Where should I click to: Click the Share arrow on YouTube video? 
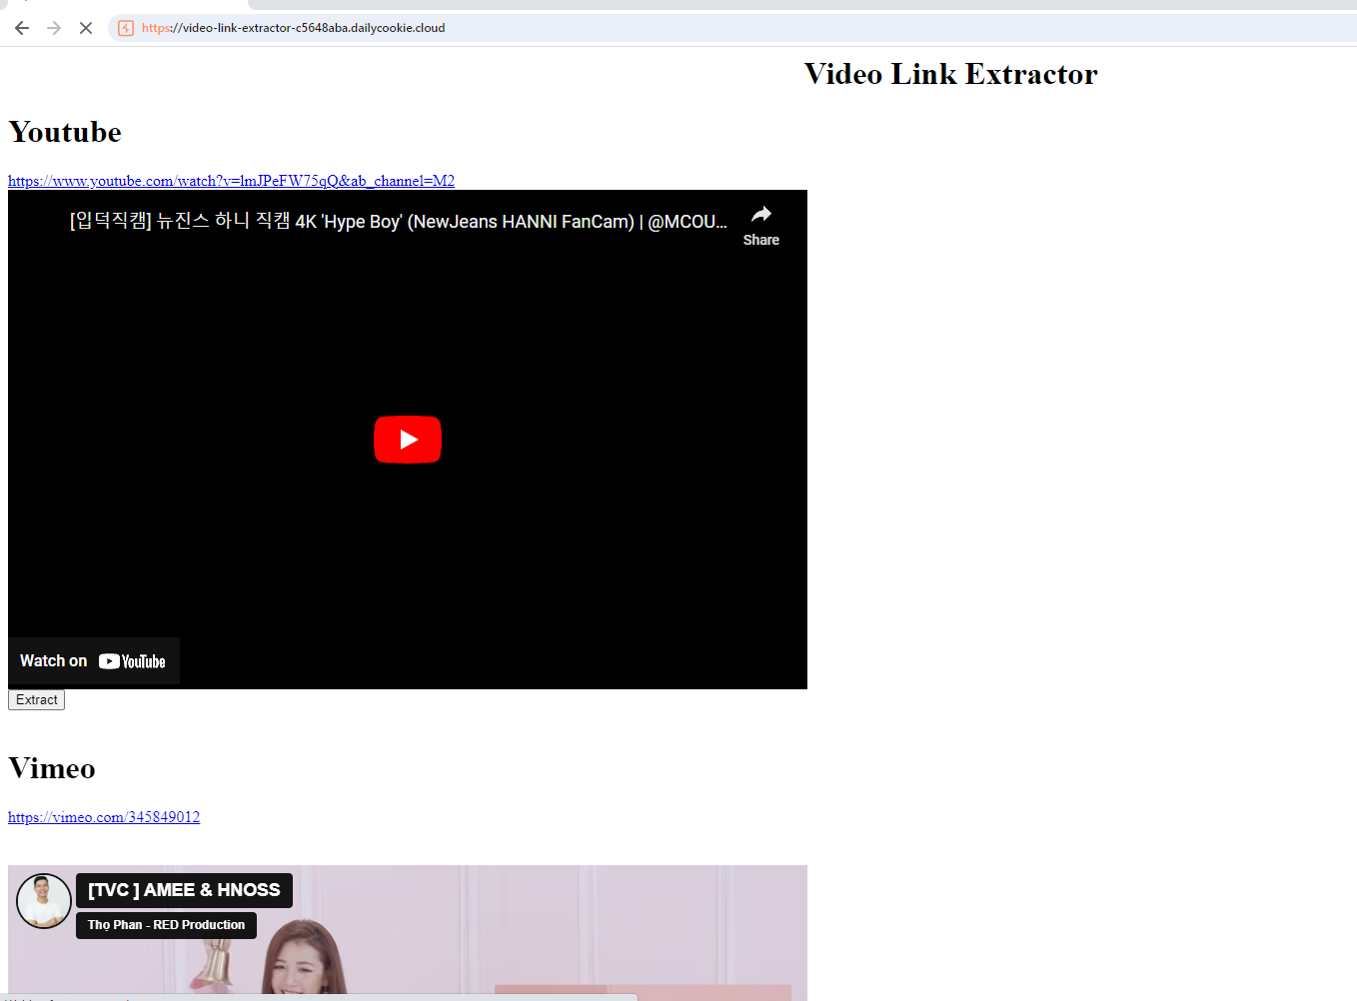pos(760,224)
